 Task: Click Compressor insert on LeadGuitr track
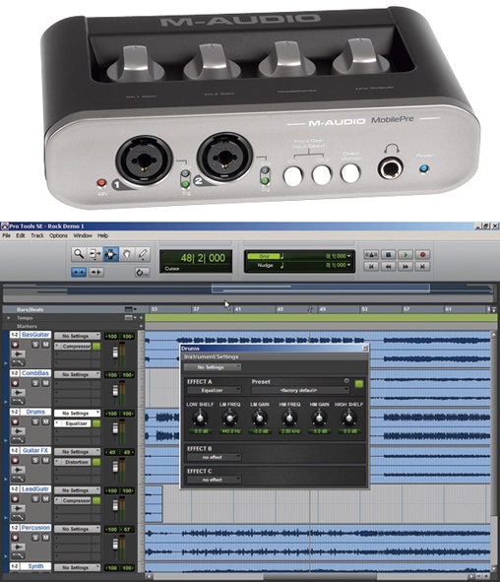pos(76,500)
